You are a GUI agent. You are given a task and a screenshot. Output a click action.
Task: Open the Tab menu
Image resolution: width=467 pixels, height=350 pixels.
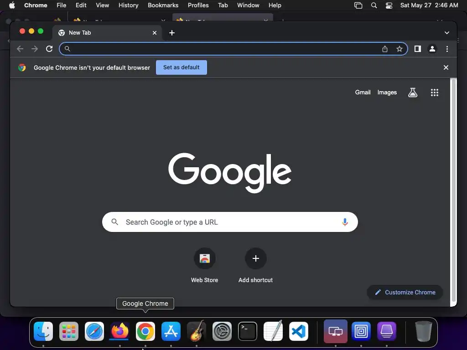point(223,5)
